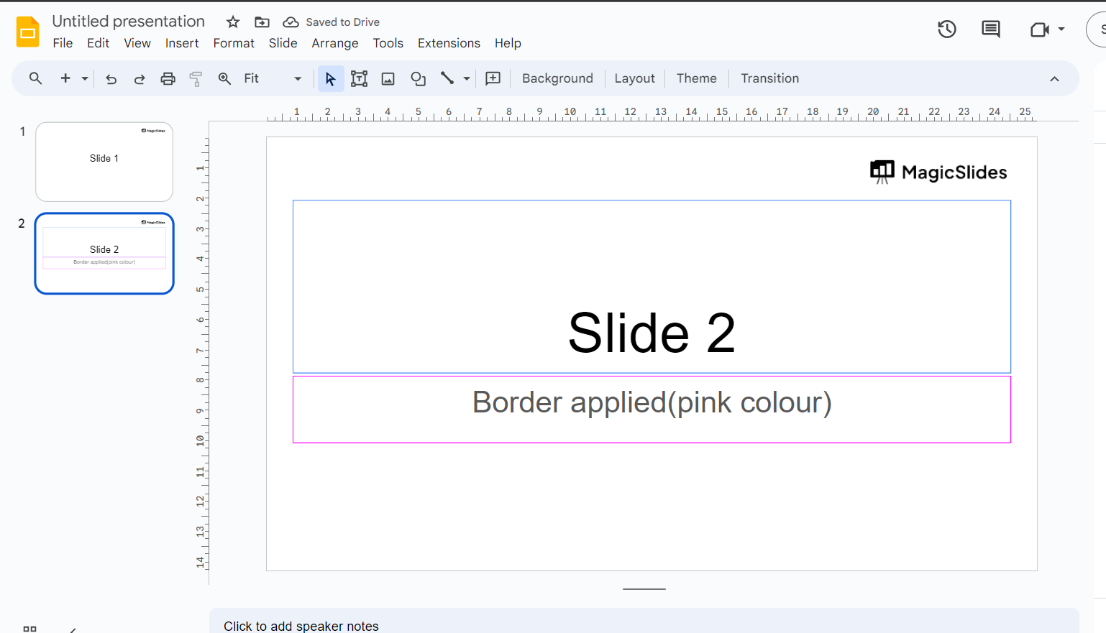Open the Extensions menu
Screen dimensions: 1106x633
448,43
